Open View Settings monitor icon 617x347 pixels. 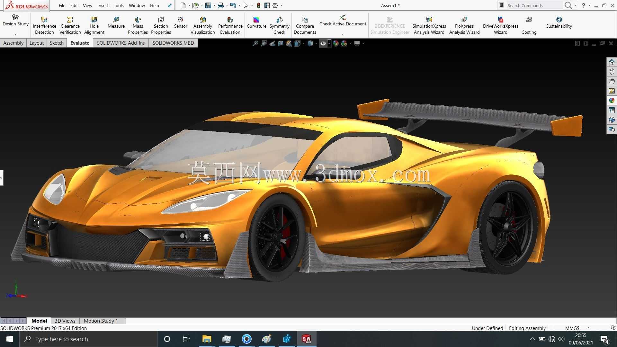[x=357, y=43]
